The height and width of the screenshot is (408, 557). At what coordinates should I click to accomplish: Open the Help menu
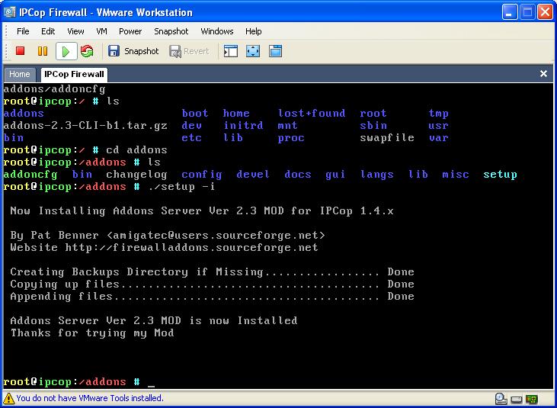tap(253, 31)
